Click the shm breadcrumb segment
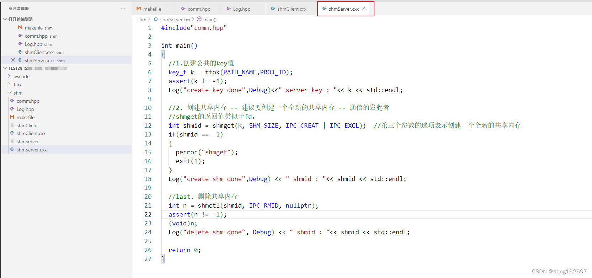Viewport: 592px width, 278px height. (x=142, y=20)
